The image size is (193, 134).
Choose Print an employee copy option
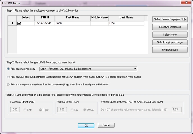pos(8,69)
